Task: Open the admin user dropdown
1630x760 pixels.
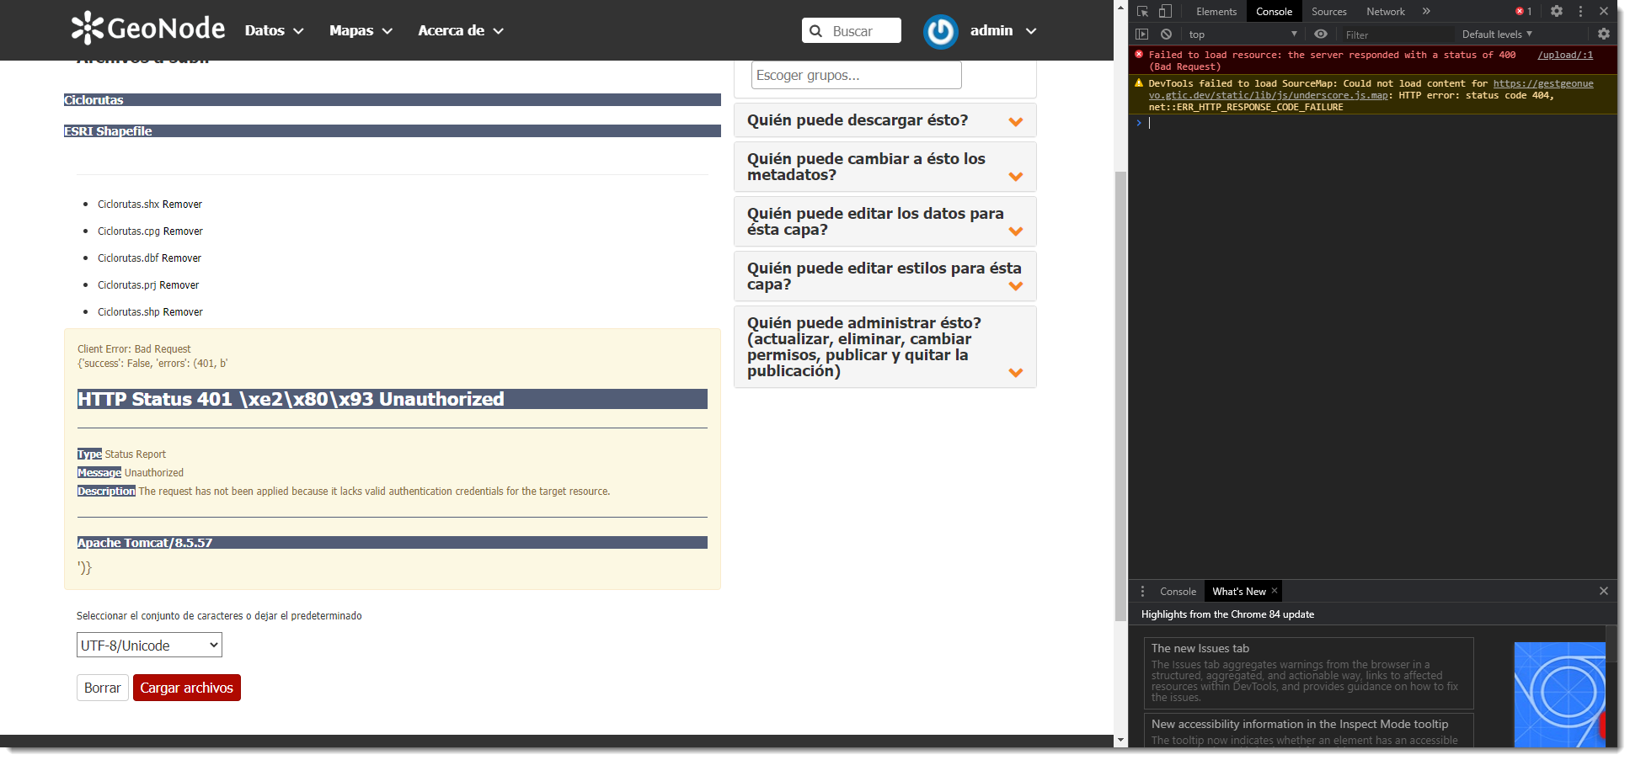Action: tap(1002, 30)
